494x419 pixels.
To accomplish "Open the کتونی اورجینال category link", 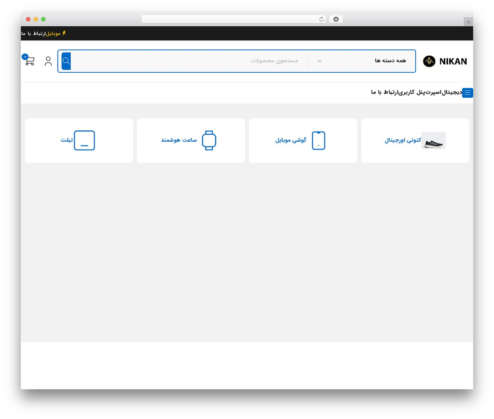I will point(403,140).
